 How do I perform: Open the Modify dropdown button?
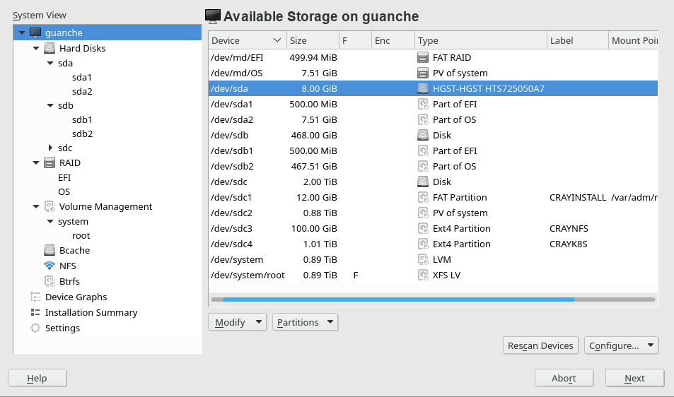pyautogui.click(x=237, y=323)
